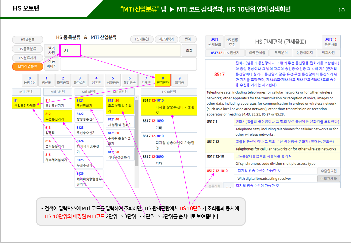Viewport: 351px width, 243px height.
Task: Select category 6 철강금속
Action: tap(129, 80)
